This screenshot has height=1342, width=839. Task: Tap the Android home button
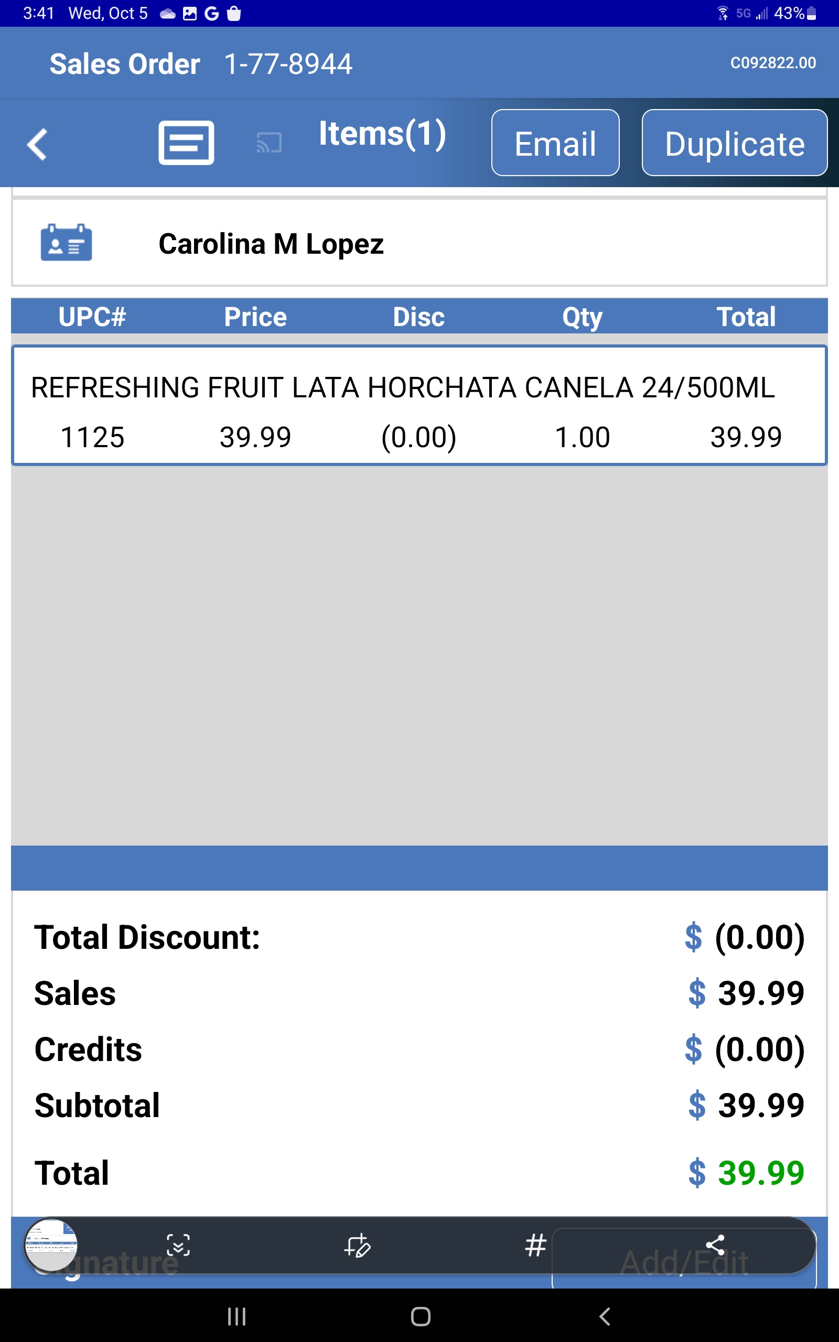tap(421, 1316)
